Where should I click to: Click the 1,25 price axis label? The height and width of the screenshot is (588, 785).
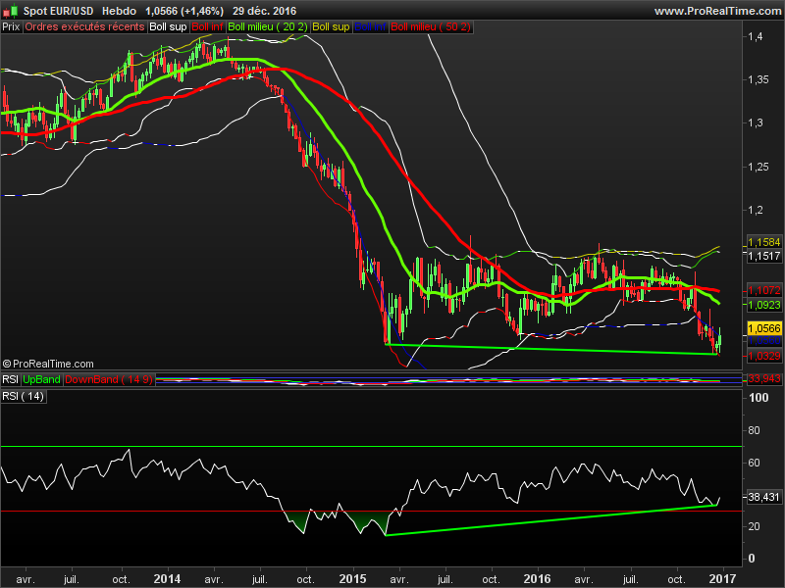(759, 167)
